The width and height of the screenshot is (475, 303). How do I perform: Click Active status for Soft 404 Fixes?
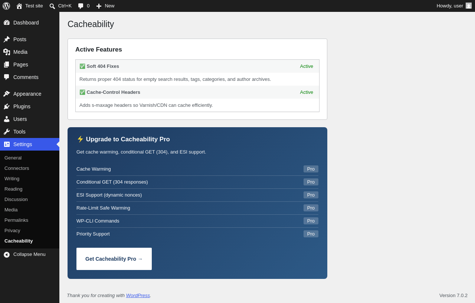[307, 66]
